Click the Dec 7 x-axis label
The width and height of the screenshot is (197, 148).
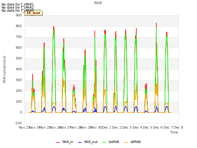pyautogui.click(x=168, y=127)
